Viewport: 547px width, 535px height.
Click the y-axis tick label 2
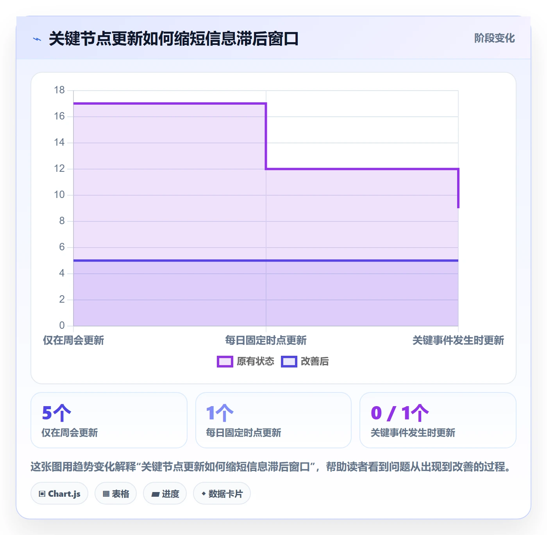tap(62, 300)
